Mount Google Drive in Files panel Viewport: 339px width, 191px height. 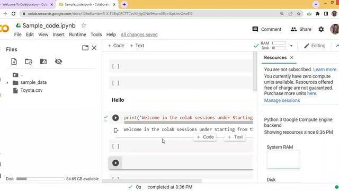43,62
